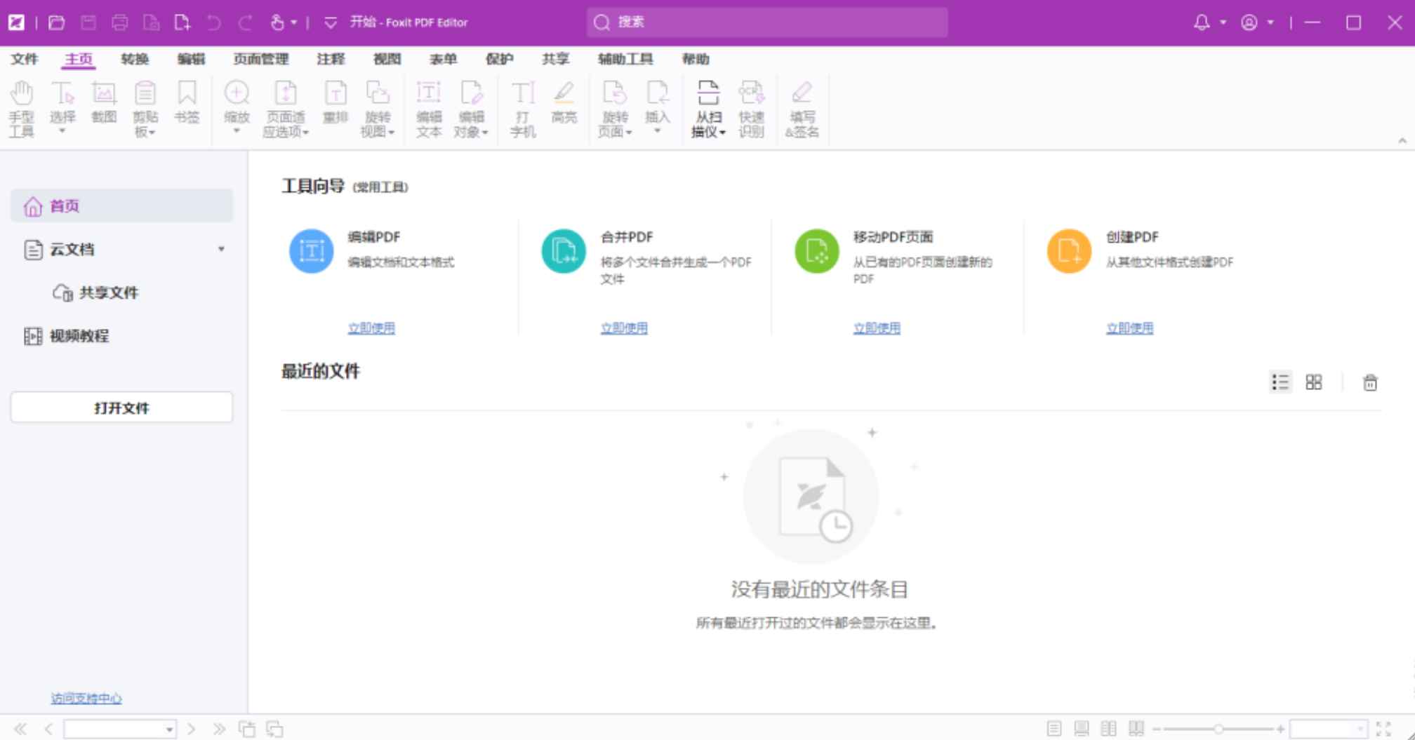Switch recent files to grid view

pyautogui.click(x=1314, y=382)
